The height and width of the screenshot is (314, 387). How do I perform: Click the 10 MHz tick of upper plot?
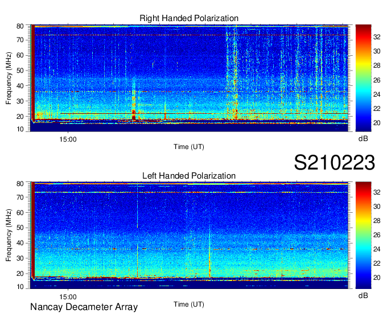tap(20, 129)
